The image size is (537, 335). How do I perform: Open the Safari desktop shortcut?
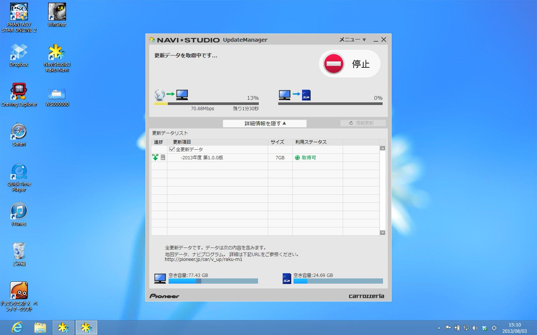coord(19,135)
